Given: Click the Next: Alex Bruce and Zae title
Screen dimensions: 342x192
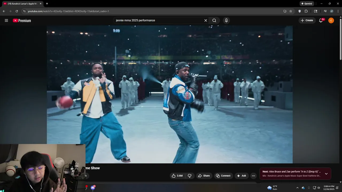Looking at the screenshot, I should [x=292, y=172].
